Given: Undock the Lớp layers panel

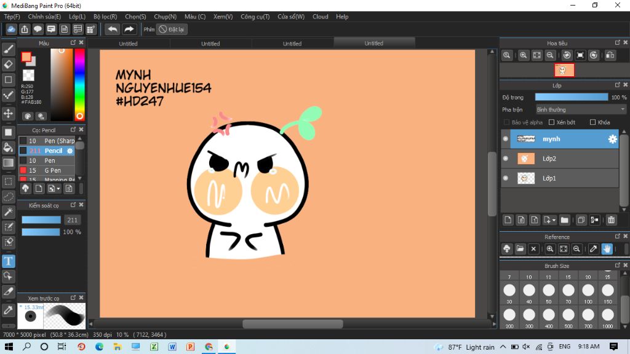Looking at the screenshot, I should point(618,85).
